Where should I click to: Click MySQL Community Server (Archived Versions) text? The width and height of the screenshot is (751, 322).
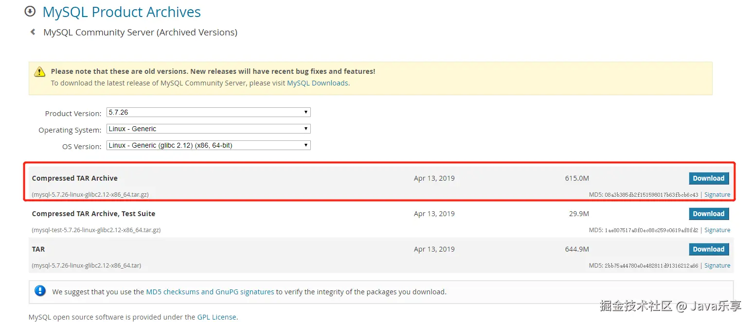coord(141,33)
